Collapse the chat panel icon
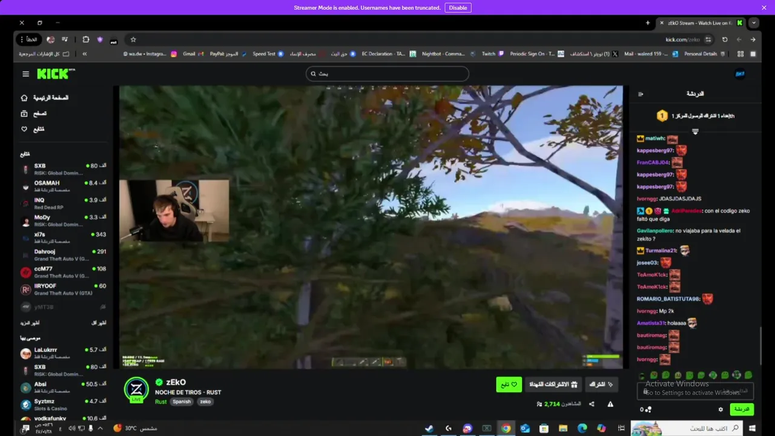The width and height of the screenshot is (775, 436). pos(641,94)
